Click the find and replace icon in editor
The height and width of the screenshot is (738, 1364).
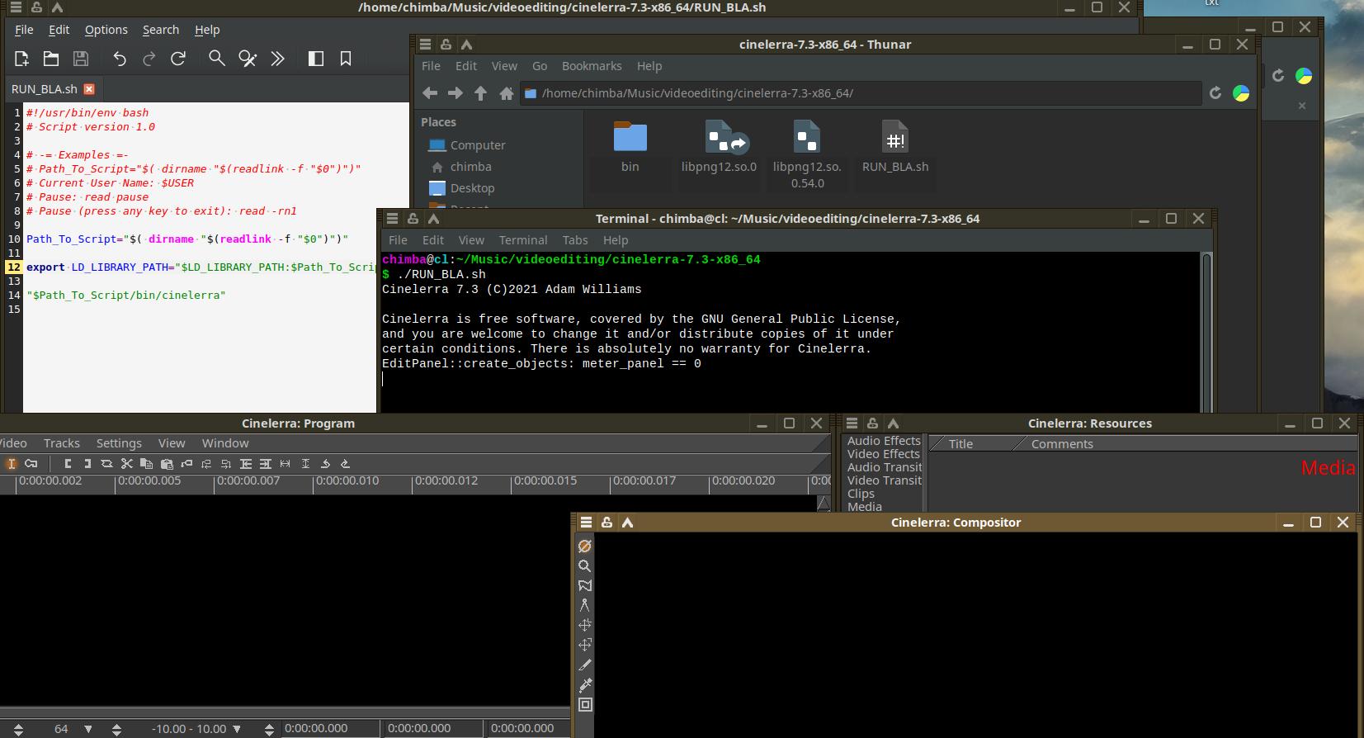point(247,59)
